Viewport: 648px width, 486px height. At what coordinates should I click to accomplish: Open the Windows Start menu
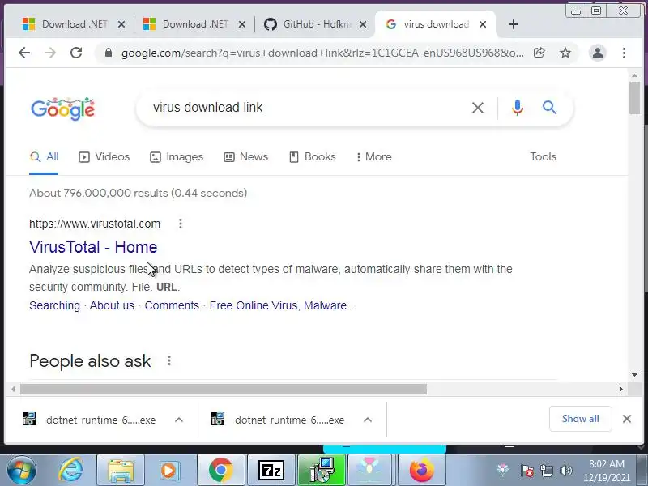pyautogui.click(x=22, y=471)
